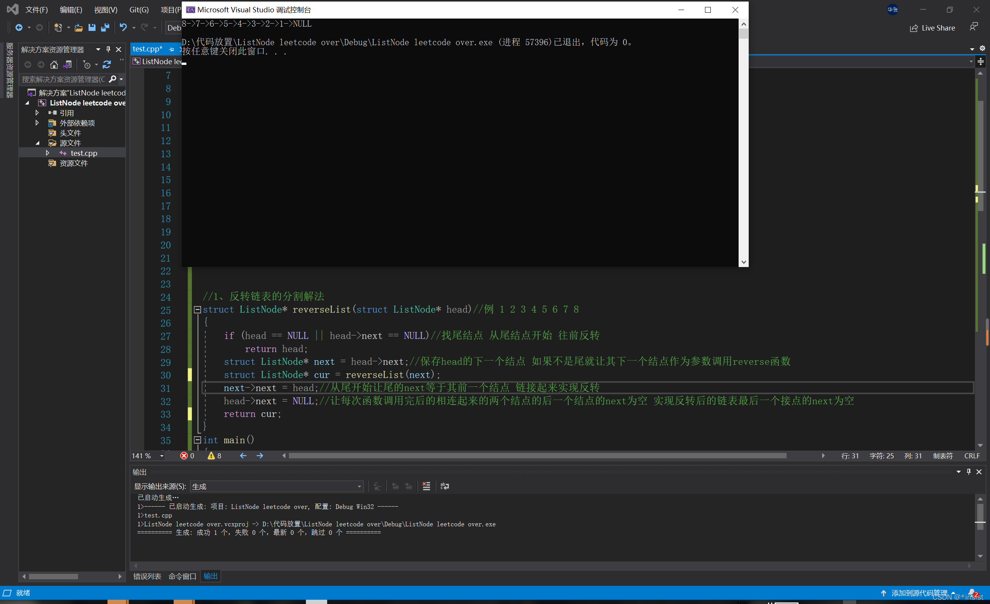This screenshot has width=990, height=604.
Task: Click the 制表符 indentation indicator
Action: click(942, 456)
